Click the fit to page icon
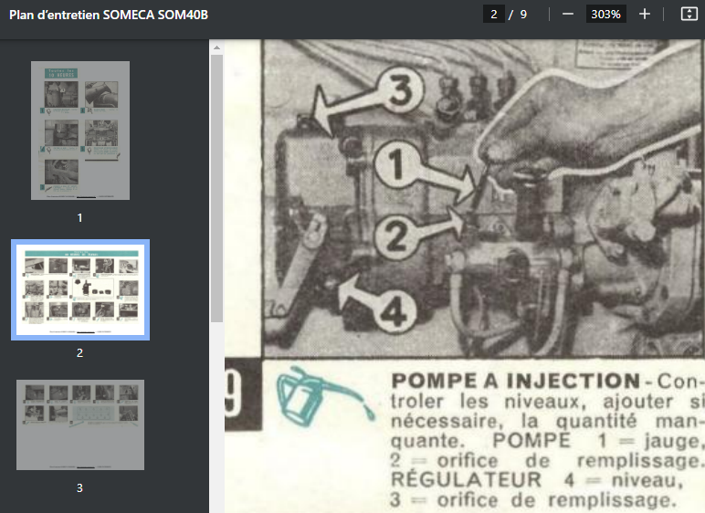 click(x=689, y=15)
